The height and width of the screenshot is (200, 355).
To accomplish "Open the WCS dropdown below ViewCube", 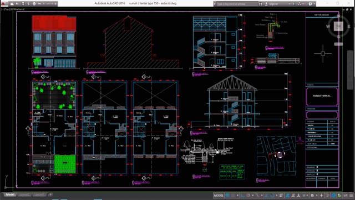I will coord(338,44).
